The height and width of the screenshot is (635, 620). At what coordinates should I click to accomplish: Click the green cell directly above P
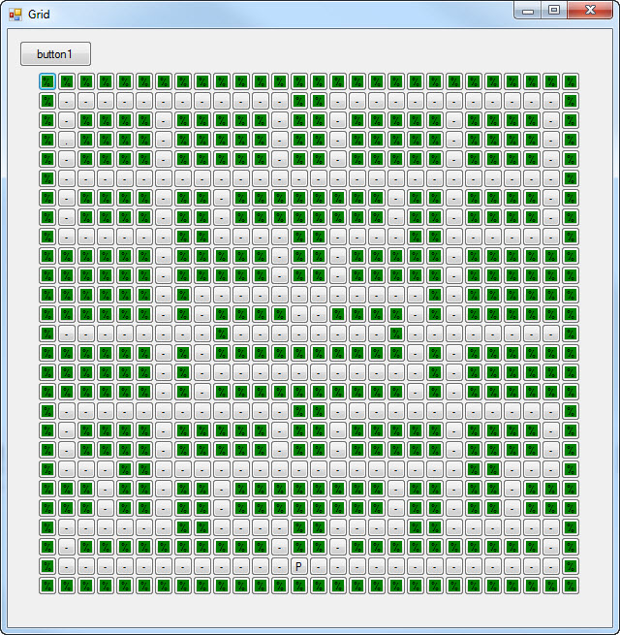(x=298, y=547)
